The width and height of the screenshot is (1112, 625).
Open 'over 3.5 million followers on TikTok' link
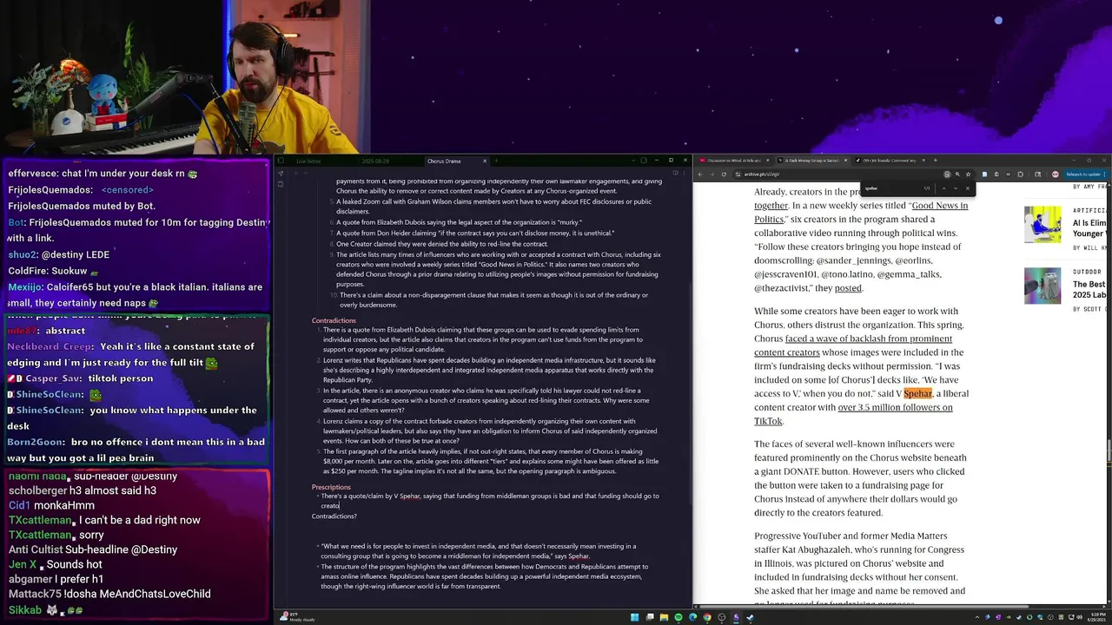(x=895, y=408)
